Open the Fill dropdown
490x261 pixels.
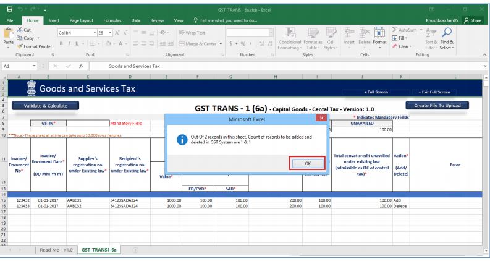pos(400,38)
